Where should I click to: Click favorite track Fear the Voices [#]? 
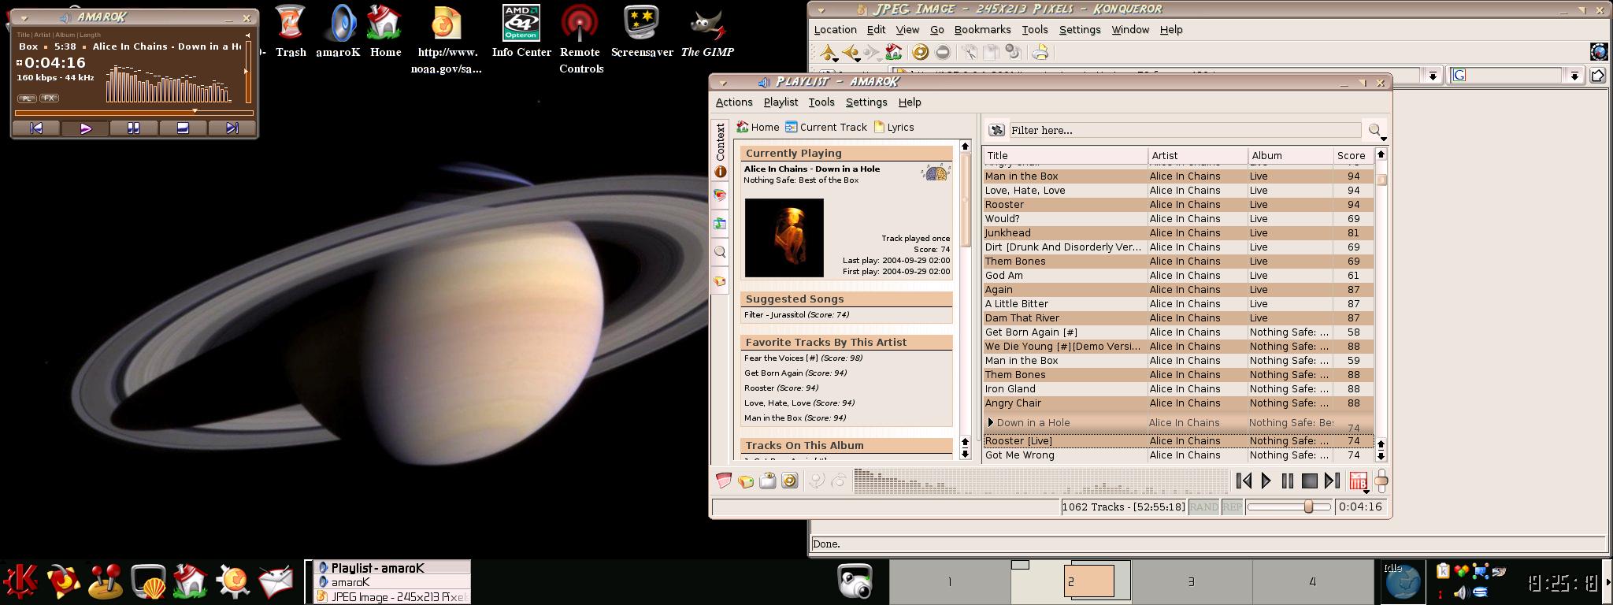pos(803,358)
